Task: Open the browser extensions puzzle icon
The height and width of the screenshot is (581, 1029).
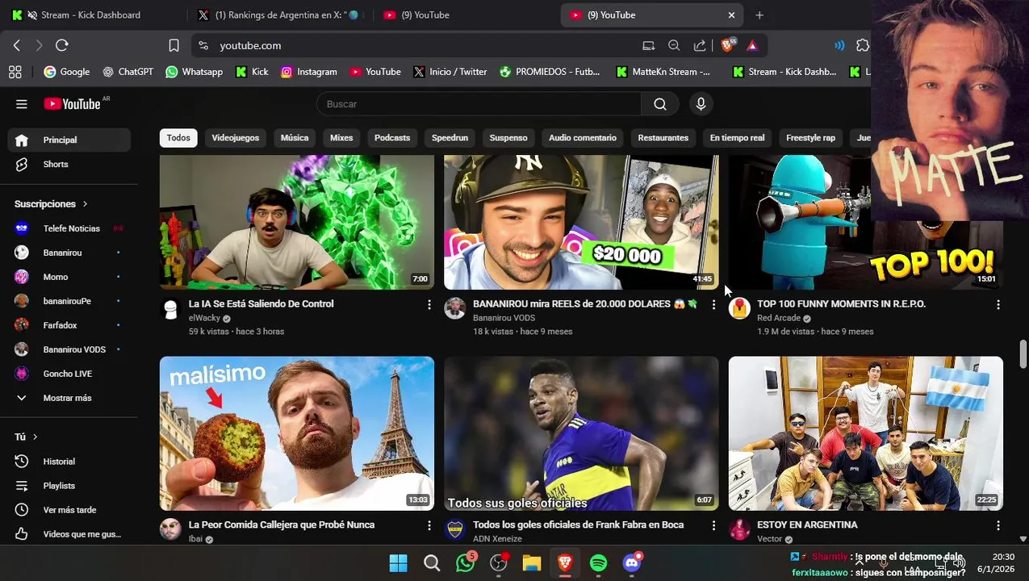Action: (x=863, y=45)
